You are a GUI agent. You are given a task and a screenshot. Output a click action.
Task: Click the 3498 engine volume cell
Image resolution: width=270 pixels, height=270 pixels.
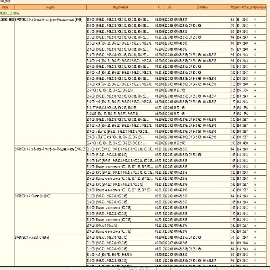click(x=245, y=143)
